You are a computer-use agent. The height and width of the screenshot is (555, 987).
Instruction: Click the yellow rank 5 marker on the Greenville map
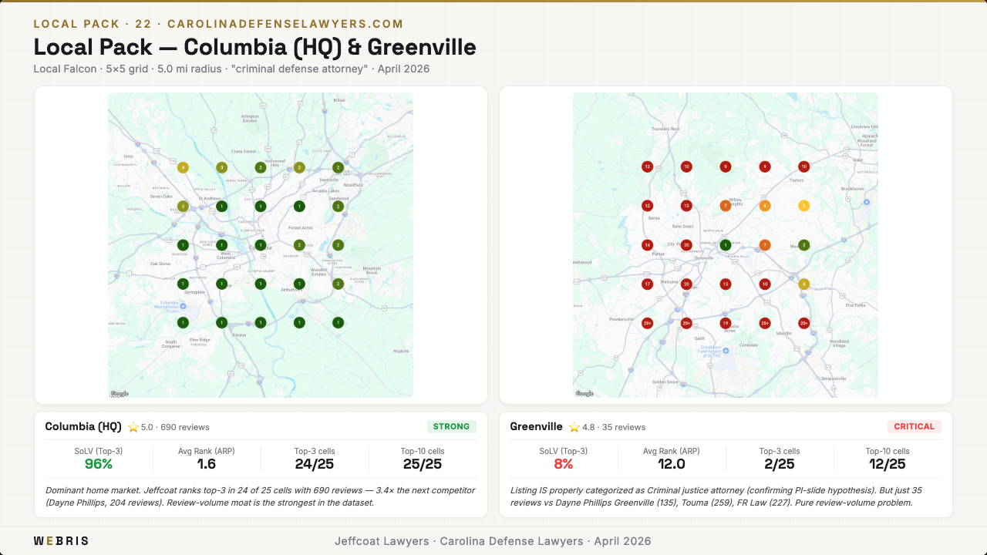(803, 206)
